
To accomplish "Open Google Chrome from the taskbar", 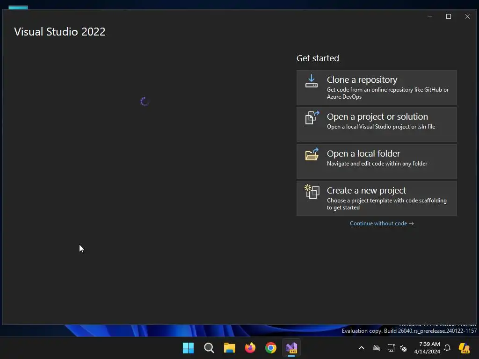I will click(x=271, y=348).
